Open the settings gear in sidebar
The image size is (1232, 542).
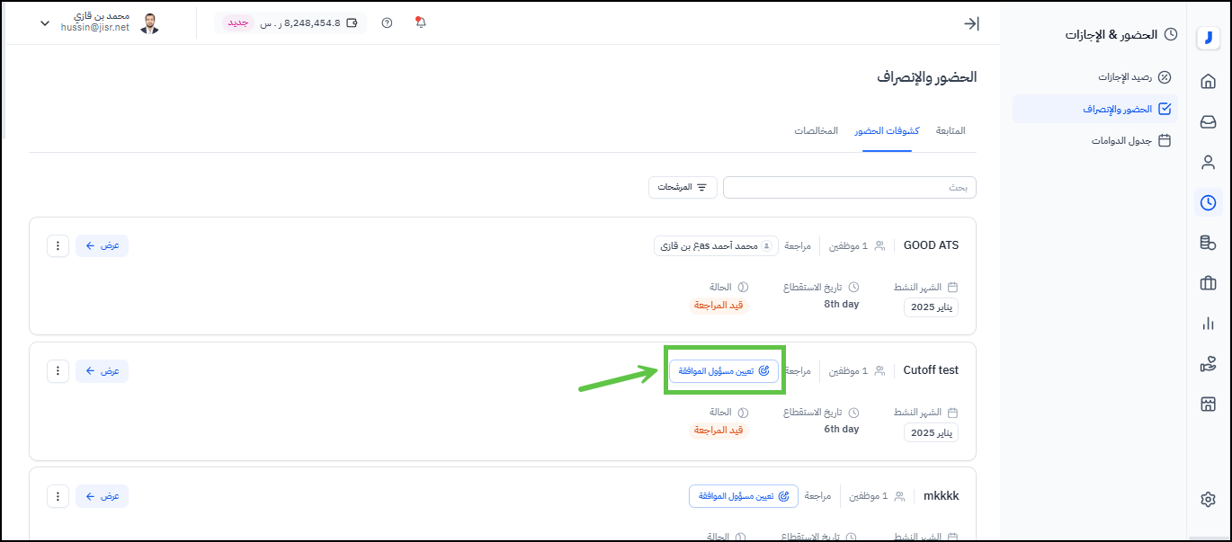(x=1208, y=500)
